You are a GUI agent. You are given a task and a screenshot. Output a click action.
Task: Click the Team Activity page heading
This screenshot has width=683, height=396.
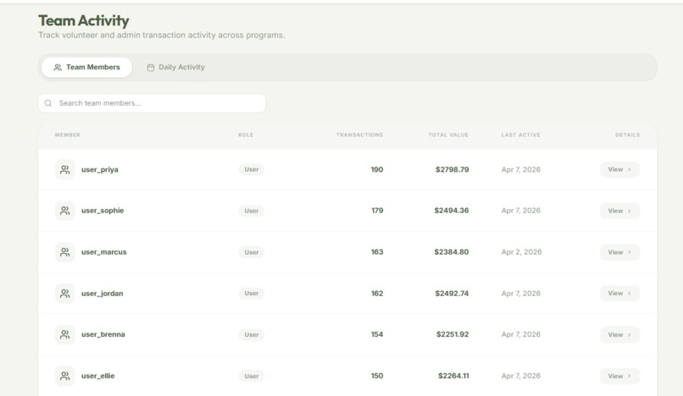(x=84, y=20)
